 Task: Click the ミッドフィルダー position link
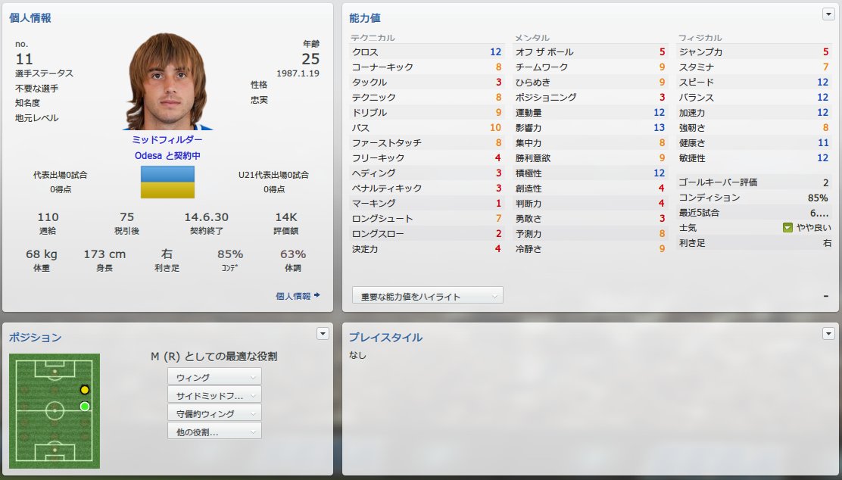(x=167, y=139)
